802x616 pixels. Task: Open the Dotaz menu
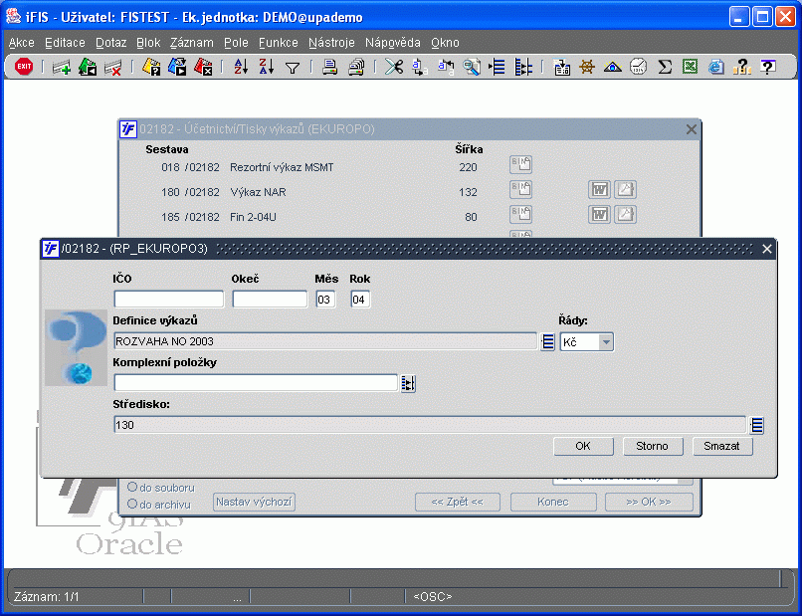point(111,43)
